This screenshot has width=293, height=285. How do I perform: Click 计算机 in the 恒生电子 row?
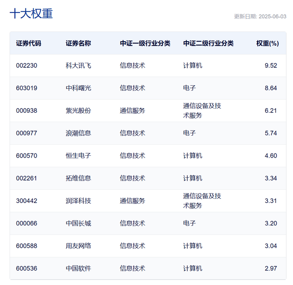point(192,156)
